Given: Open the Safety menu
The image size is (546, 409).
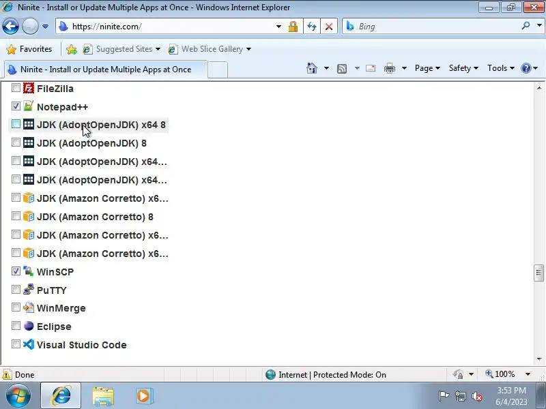Looking at the screenshot, I should coord(463,68).
